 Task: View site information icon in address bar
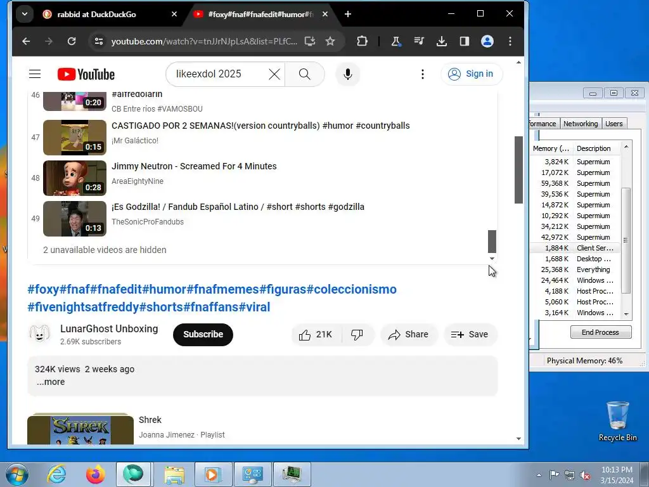98,41
